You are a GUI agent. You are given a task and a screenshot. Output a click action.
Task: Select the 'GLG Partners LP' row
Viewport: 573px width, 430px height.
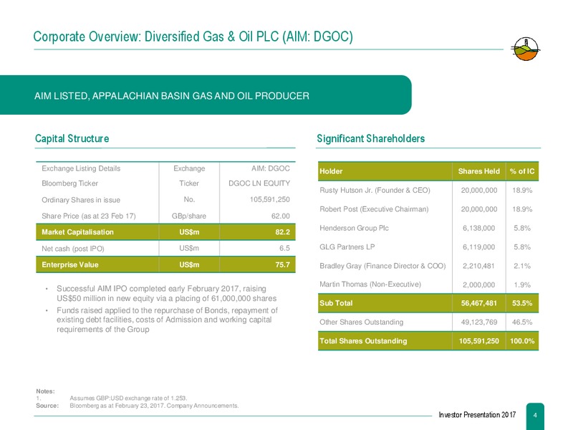[x=428, y=247]
